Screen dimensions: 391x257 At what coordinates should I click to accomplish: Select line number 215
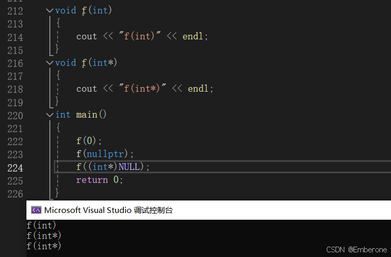click(15, 50)
